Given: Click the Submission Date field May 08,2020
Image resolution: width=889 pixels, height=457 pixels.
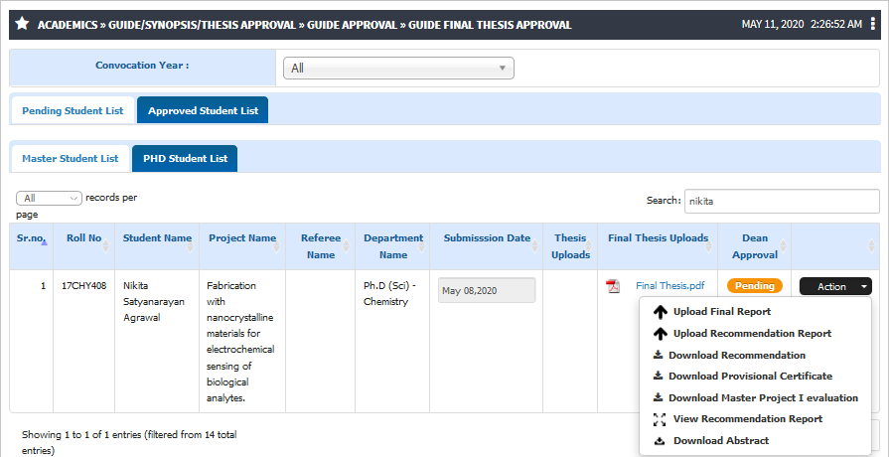Looking at the screenshot, I should point(487,290).
